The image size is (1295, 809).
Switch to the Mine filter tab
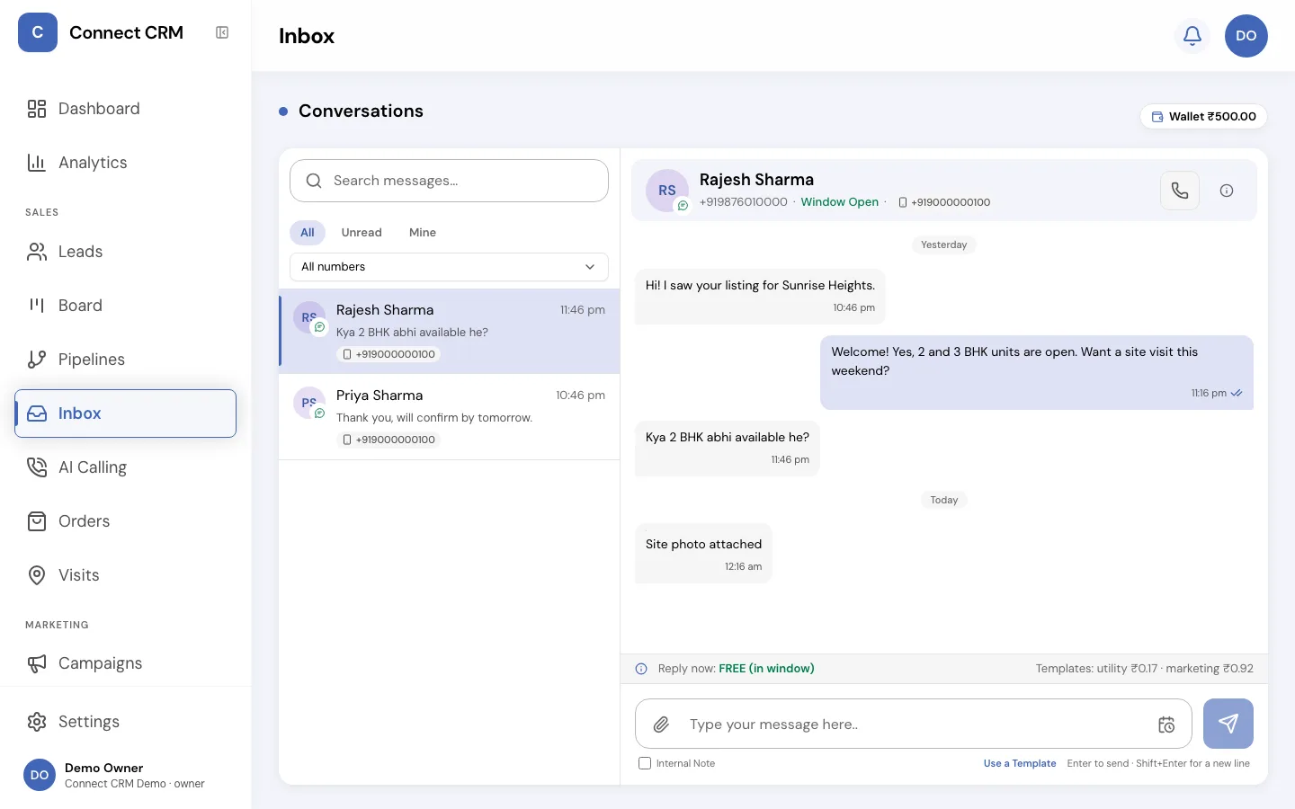(x=423, y=233)
